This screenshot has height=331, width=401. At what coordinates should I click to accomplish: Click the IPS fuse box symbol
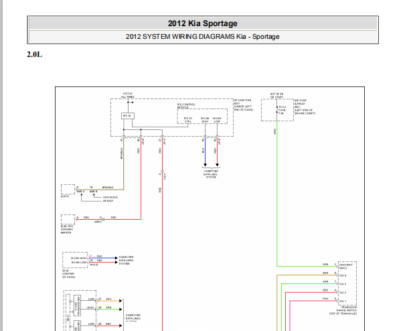click(x=128, y=116)
